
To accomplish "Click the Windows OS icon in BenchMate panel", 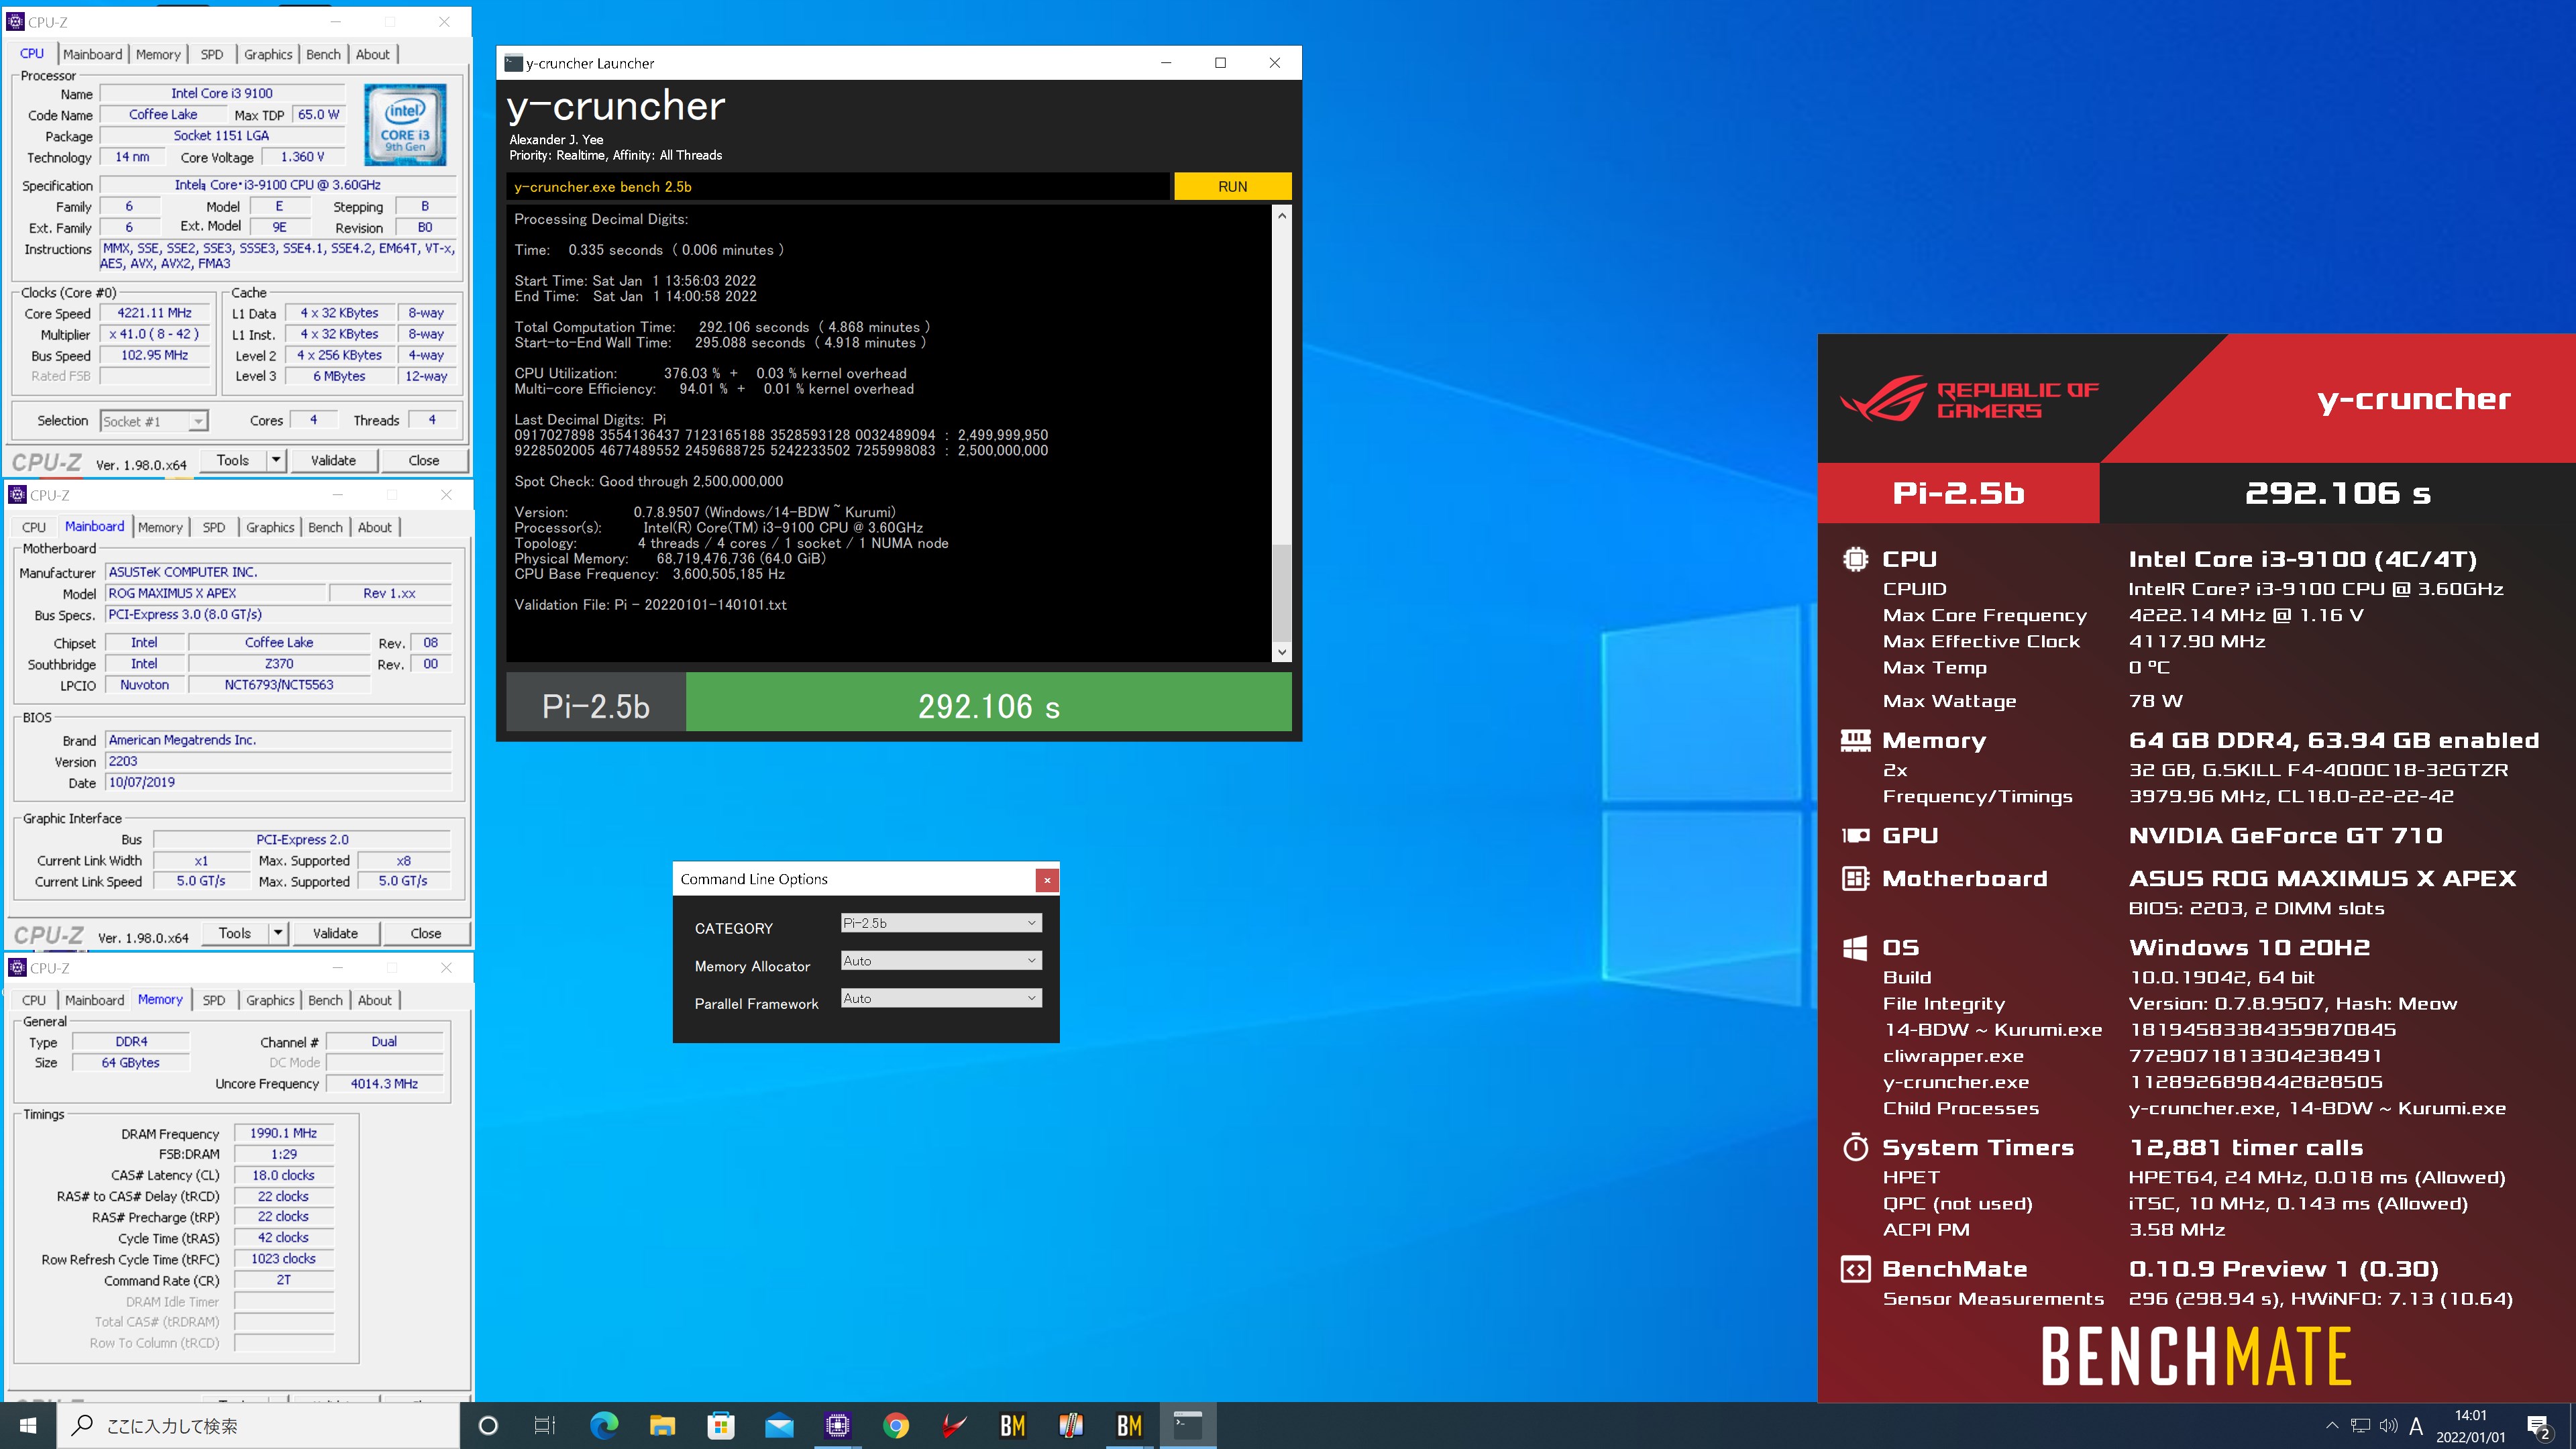I will click(1855, 947).
